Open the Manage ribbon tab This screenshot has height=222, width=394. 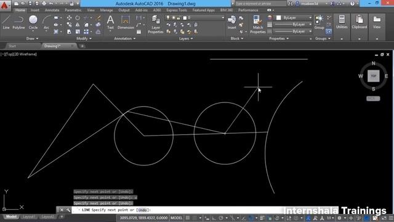[x=107, y=10]
